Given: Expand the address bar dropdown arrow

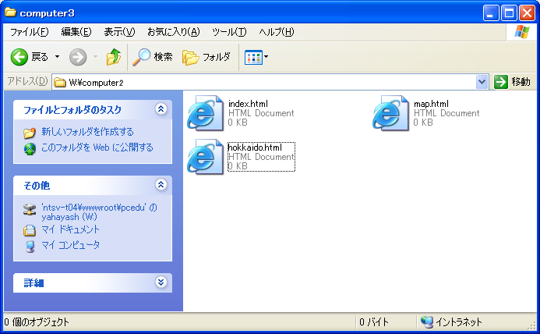Looking at the screenshot, I should click(482, 82).
